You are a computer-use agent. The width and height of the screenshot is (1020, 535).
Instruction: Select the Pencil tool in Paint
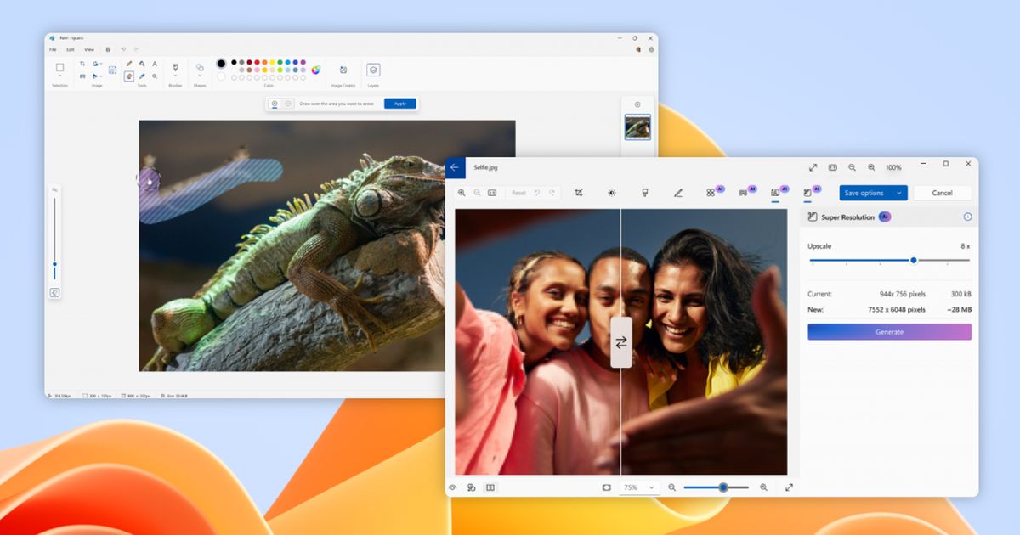pyautogui.click(x=129, y=64)
